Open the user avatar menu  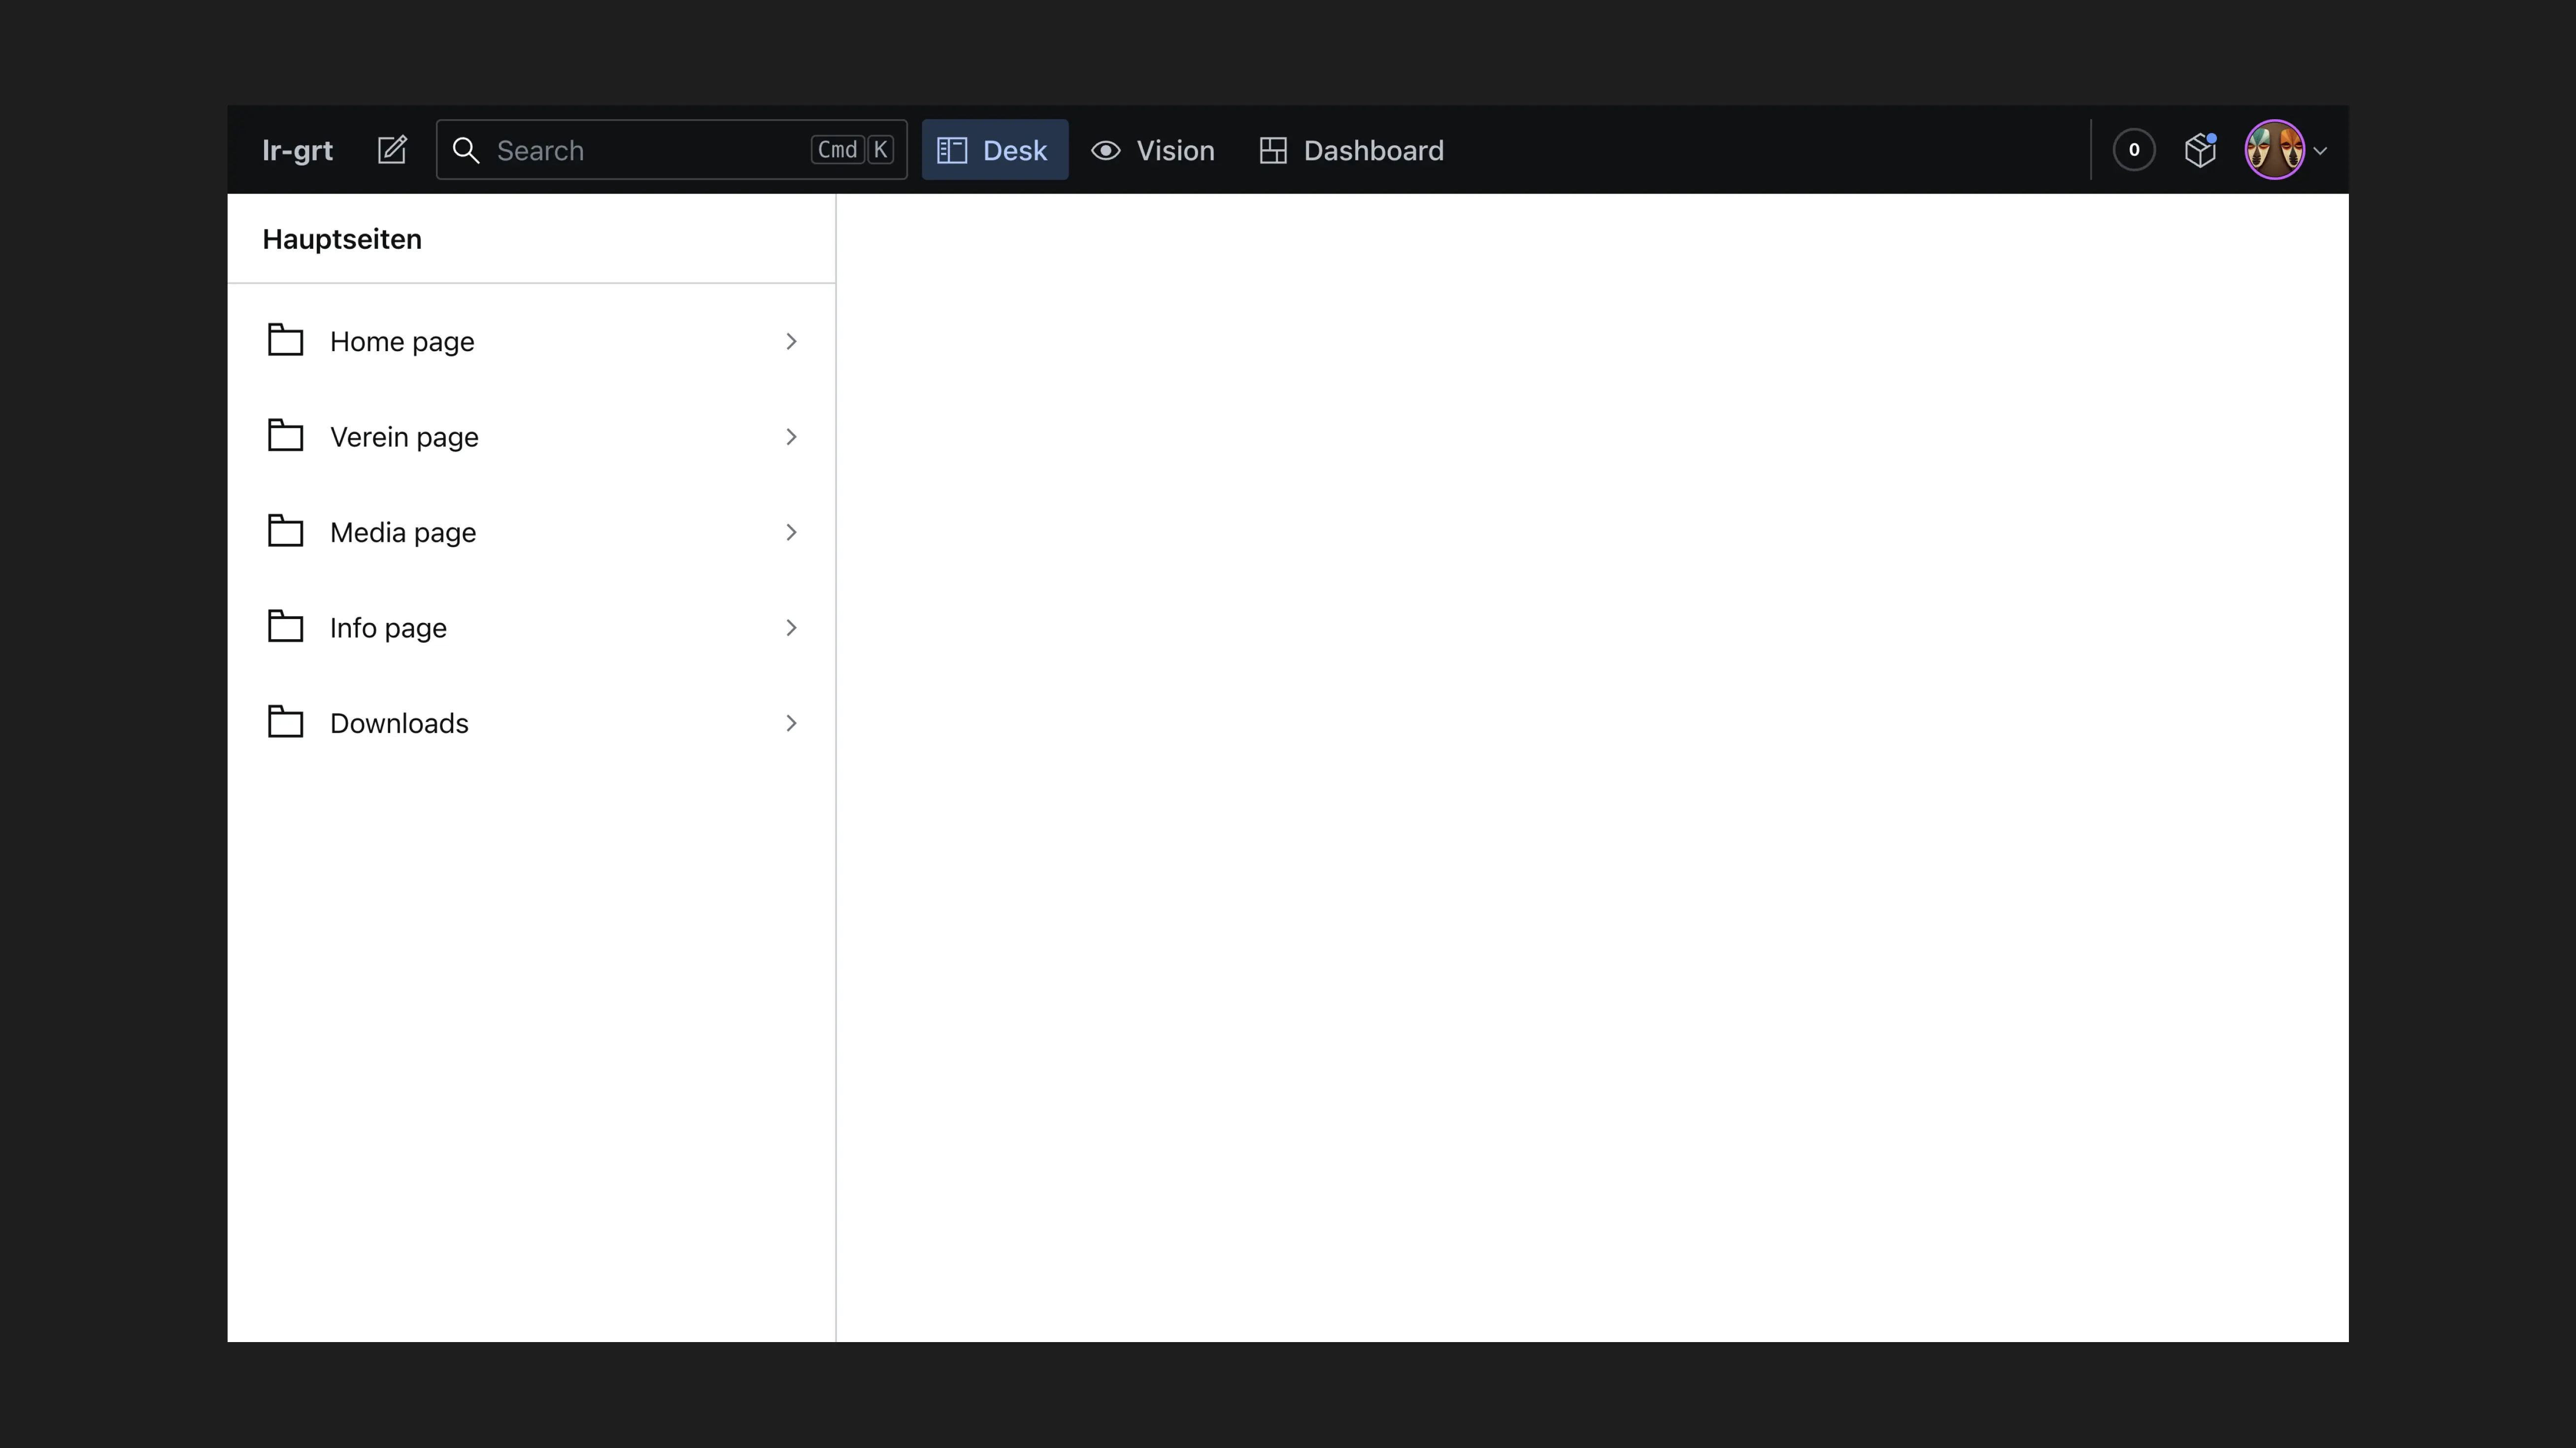tap(2275, 150)
